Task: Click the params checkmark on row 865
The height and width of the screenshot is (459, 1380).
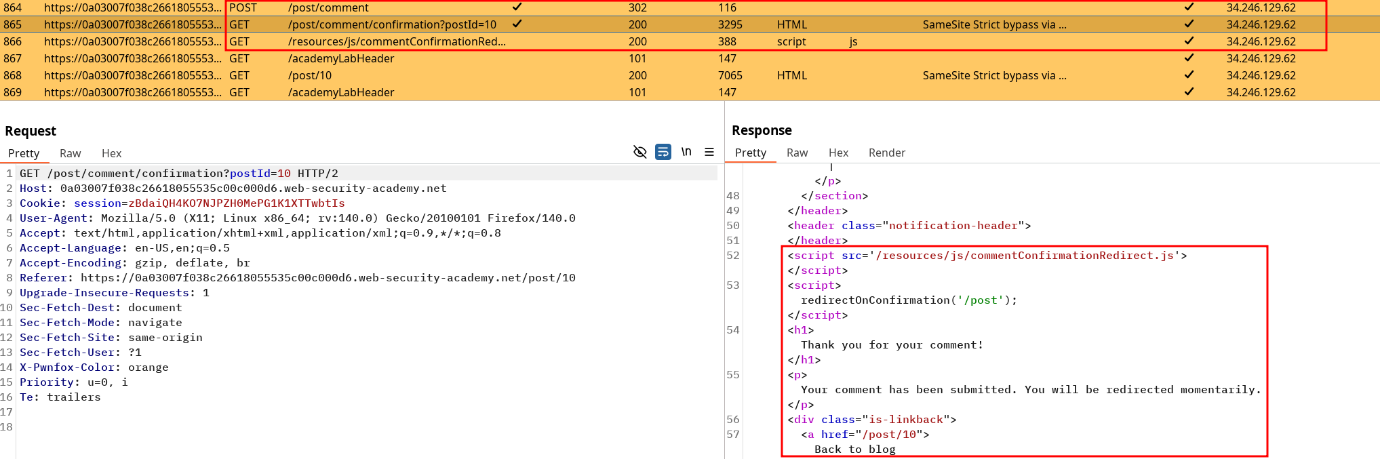Action: 517,24
